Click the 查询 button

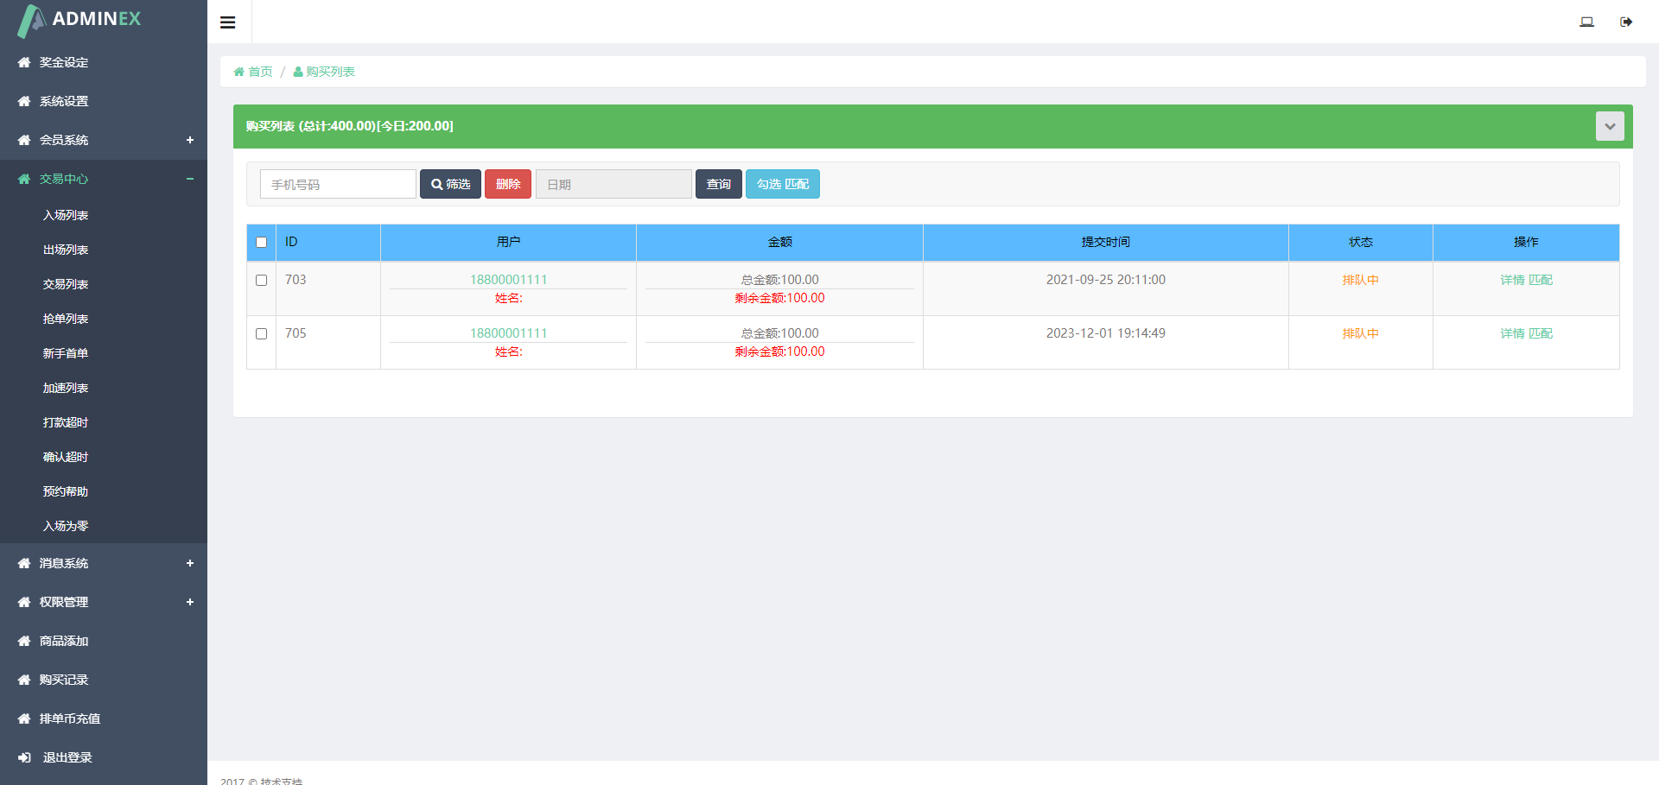tap(719, 184)
